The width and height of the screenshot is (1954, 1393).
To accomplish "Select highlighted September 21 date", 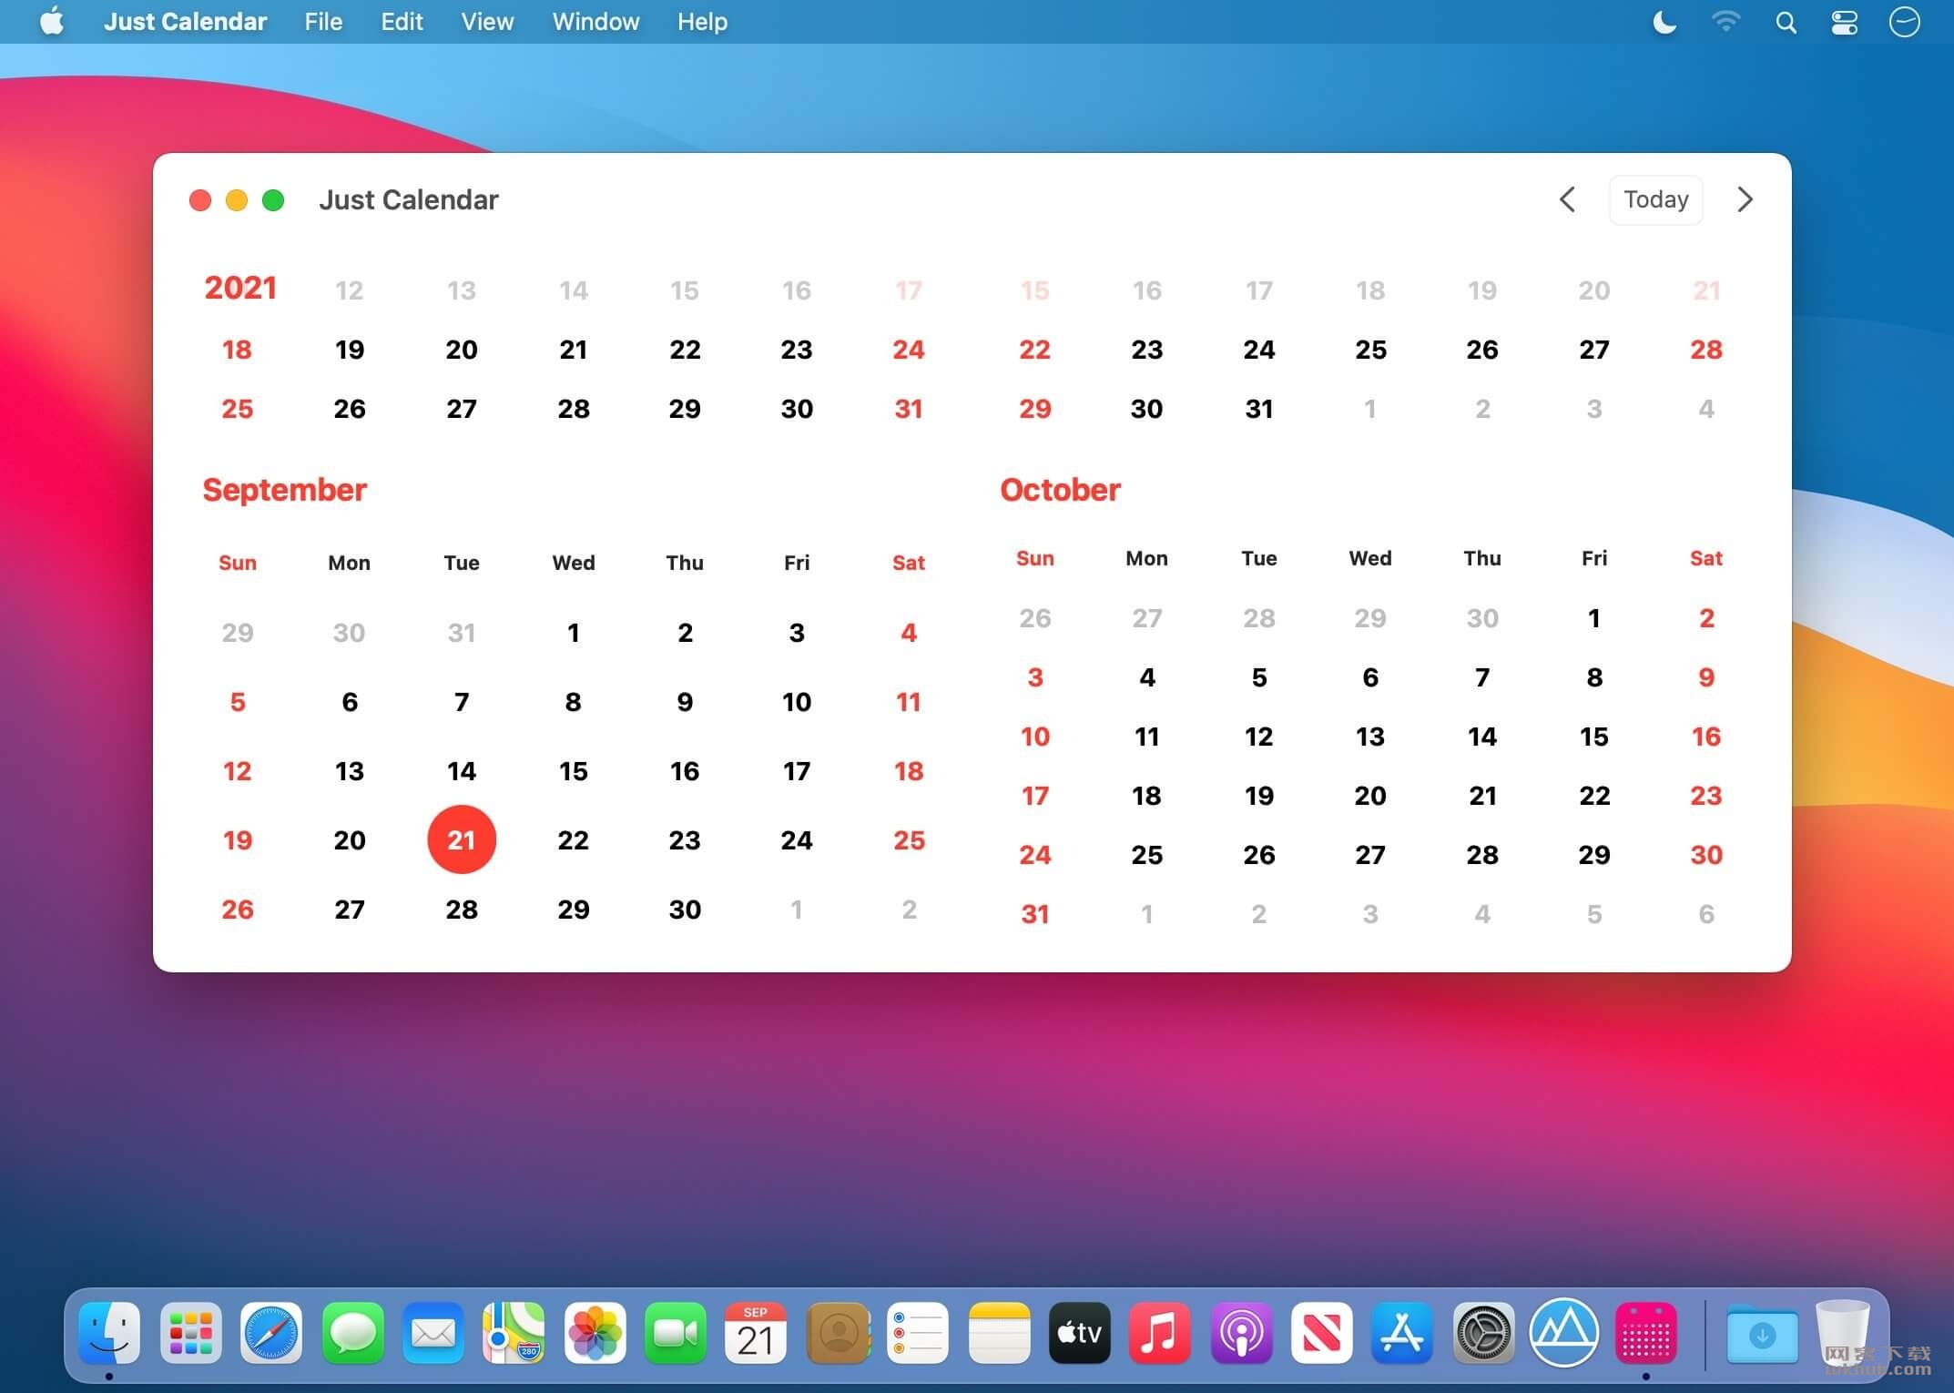I will coord(462,839).
